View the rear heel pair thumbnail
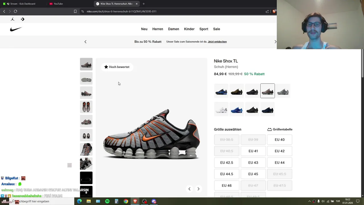The height and width of the screenshot is (205, 364). [86, 135]
